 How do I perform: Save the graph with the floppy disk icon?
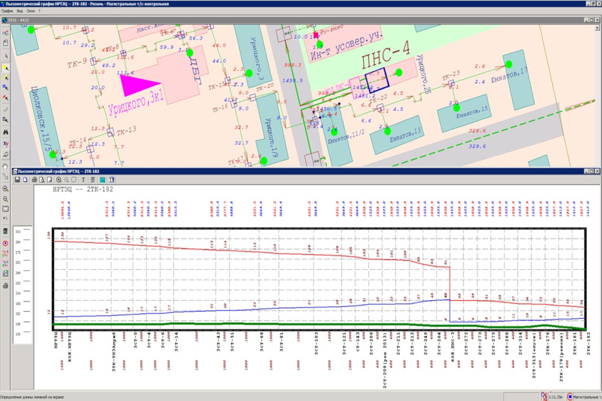point(17,180)
